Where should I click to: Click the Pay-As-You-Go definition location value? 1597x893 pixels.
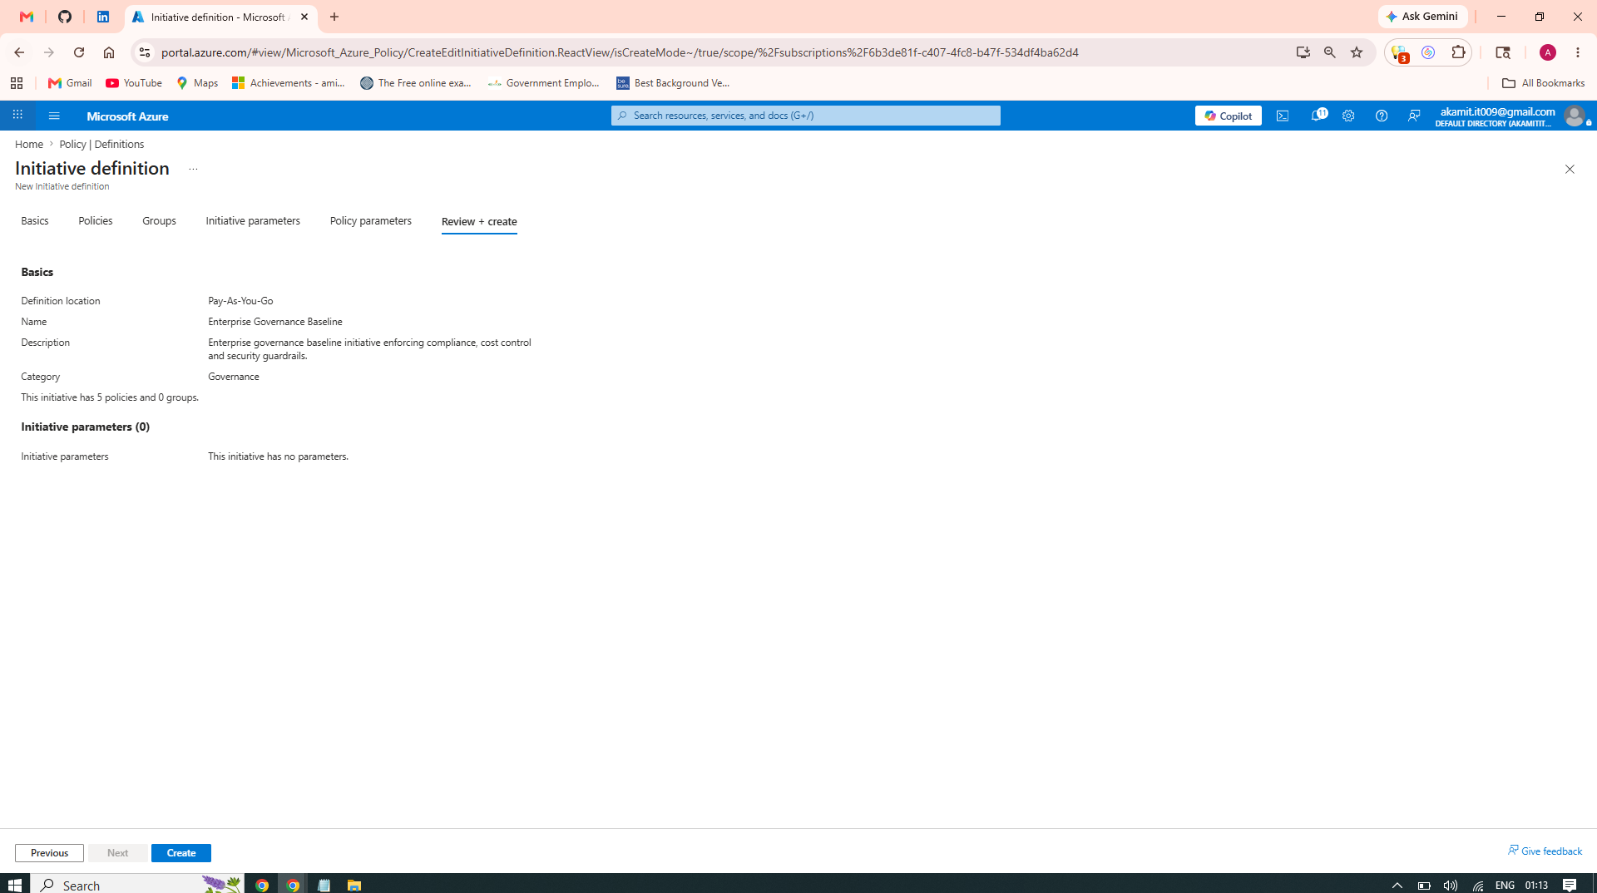pyautogui.click(x=240, y=301)
